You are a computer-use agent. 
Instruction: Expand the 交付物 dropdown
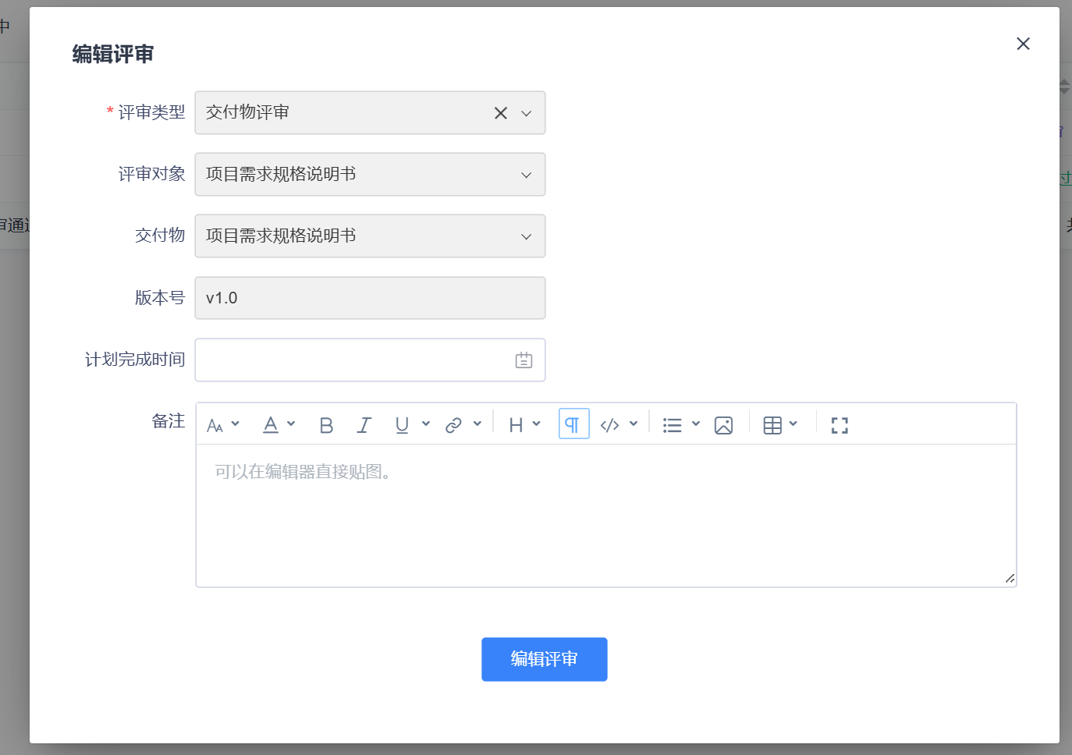370,236
